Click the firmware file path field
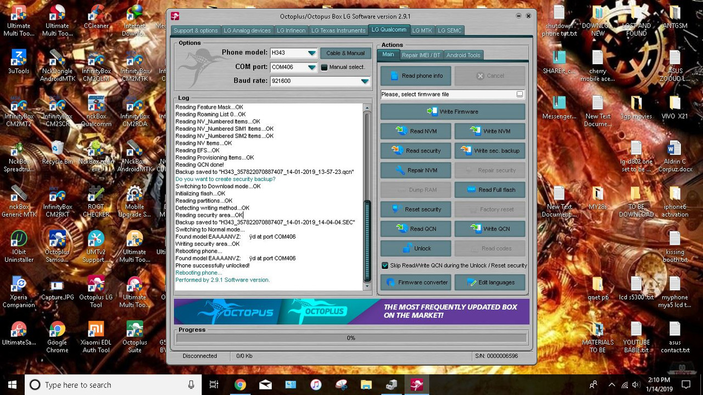 tap(448, 94)
